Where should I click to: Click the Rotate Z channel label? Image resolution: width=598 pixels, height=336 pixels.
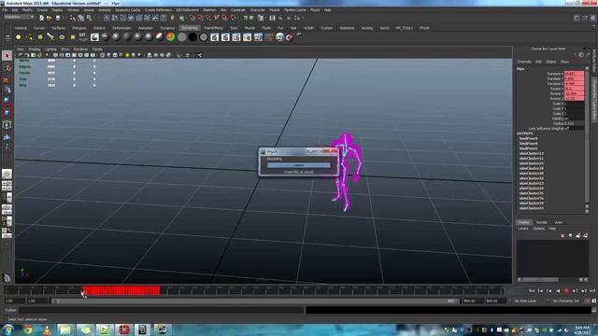click(556, 98)
